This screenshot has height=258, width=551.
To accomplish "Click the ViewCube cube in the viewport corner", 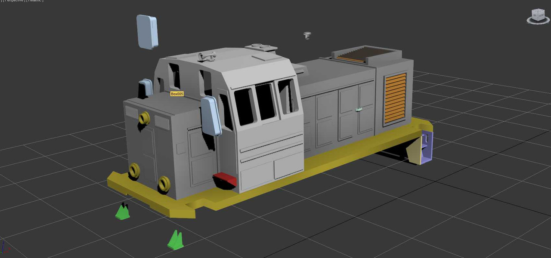I will click(x=538, y=15).
